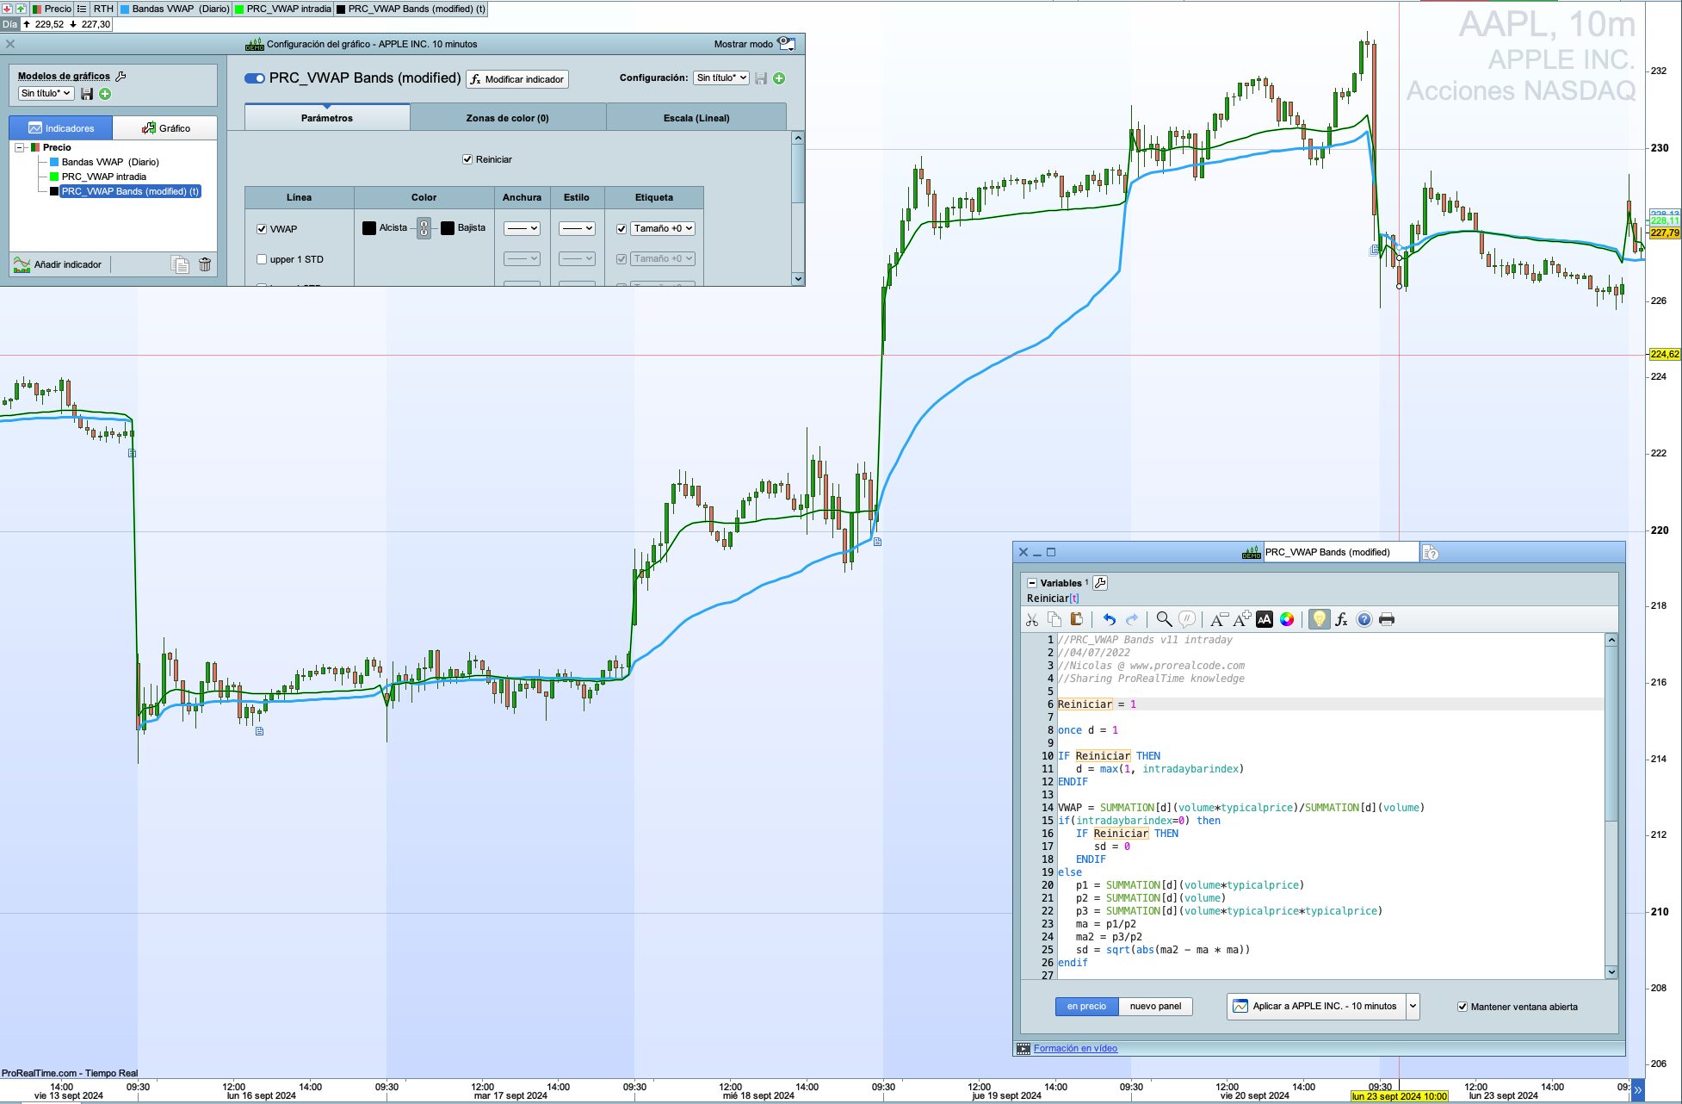
Task: Open syntax color wheel settings
Action: pos(1287,619)
